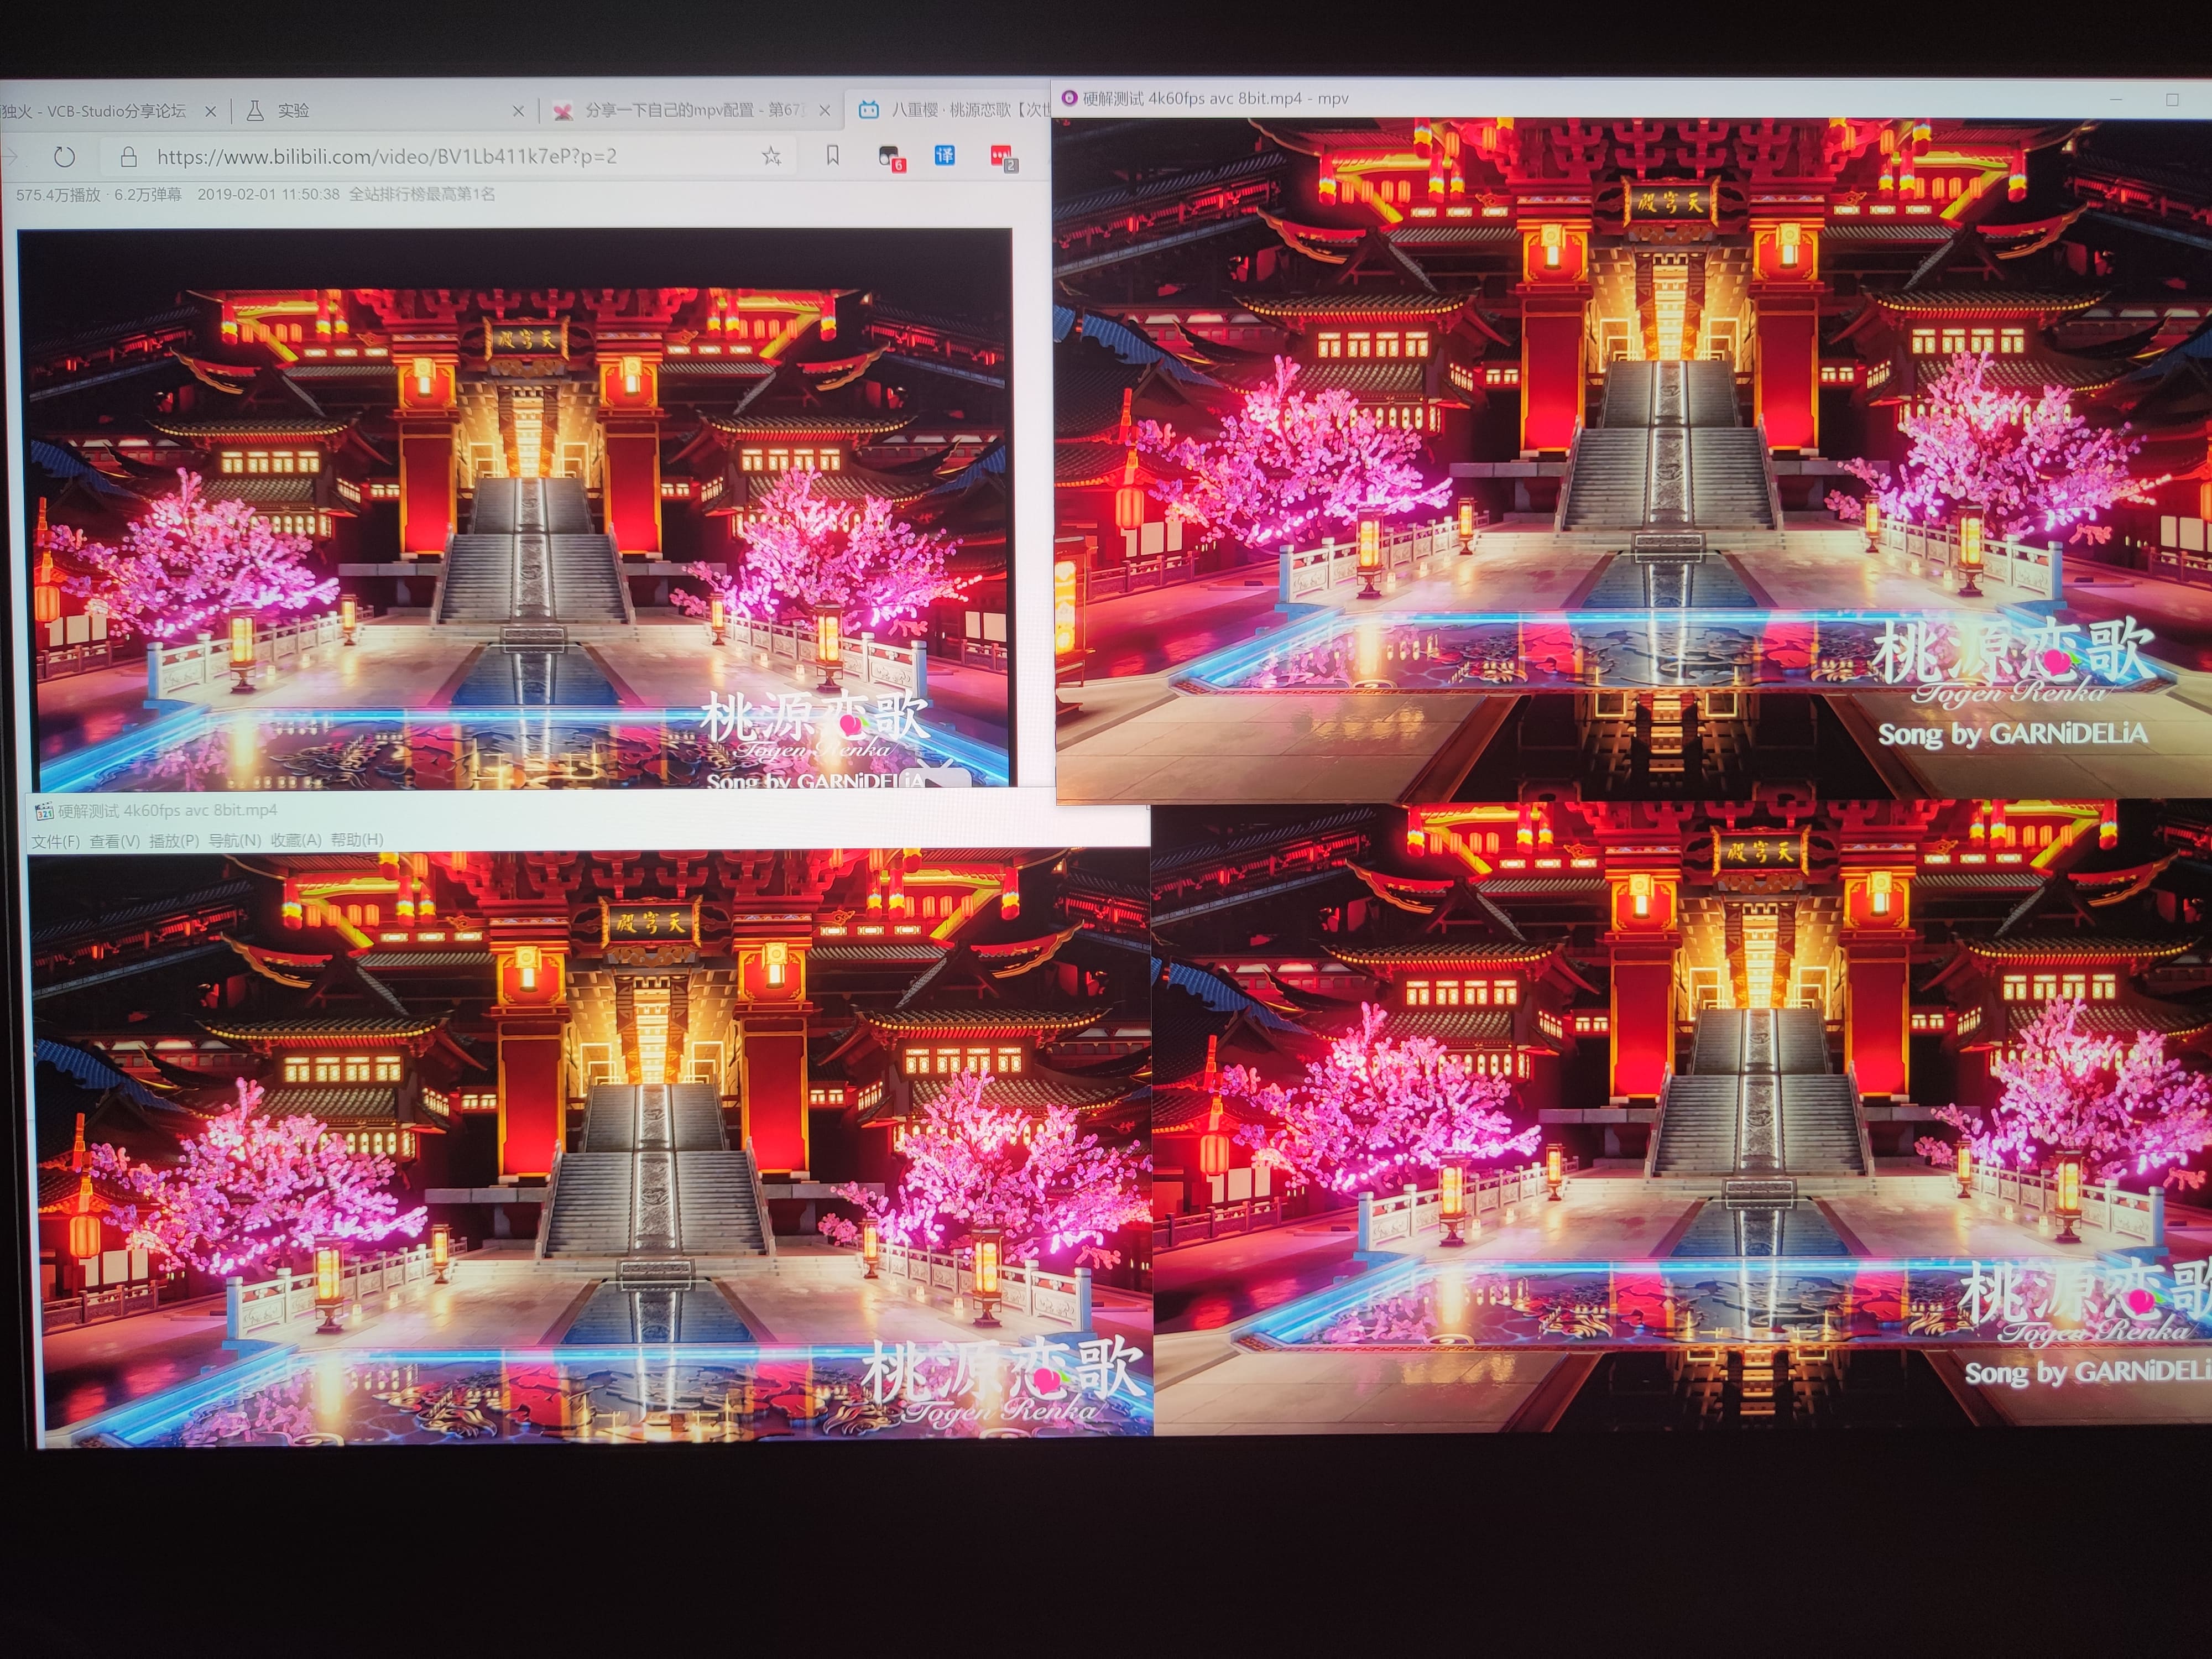2212x1659 pixels.
Task: Open the 文件(F) menu in MPC
Action: click(56, 841)
